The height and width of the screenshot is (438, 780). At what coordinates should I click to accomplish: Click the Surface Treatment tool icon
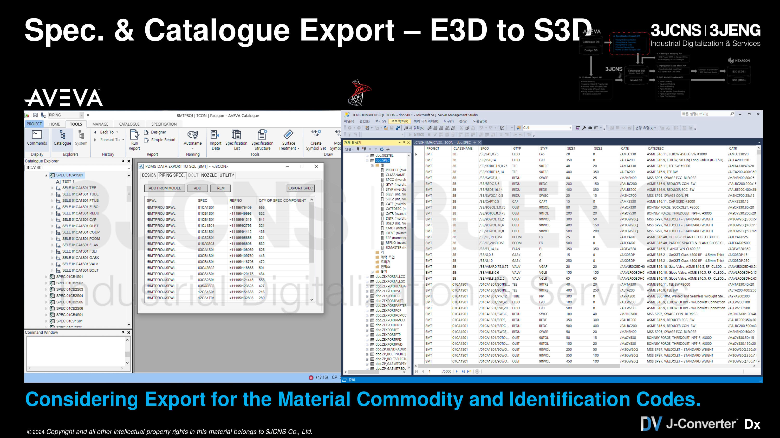click(x=289, y=140)
